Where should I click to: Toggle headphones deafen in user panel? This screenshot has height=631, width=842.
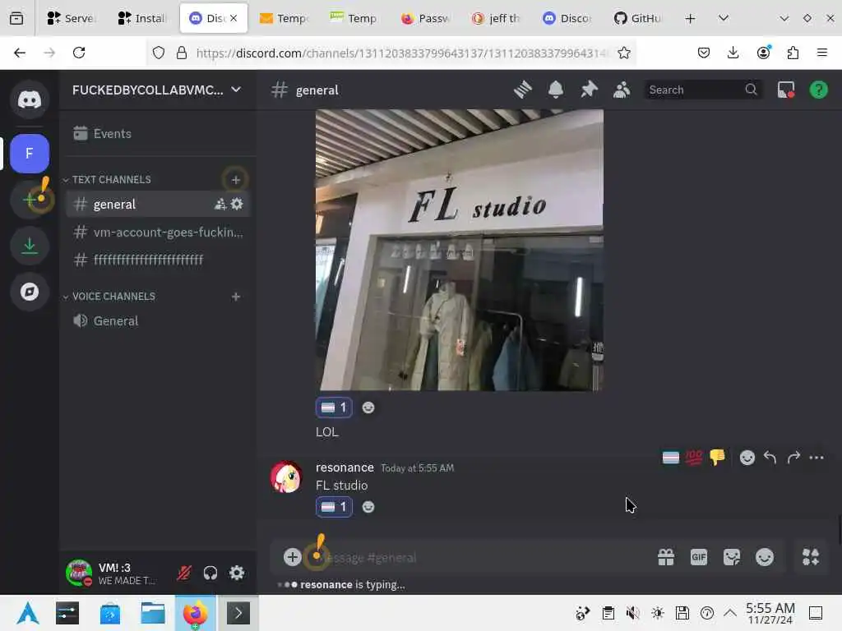coord(210,573)
